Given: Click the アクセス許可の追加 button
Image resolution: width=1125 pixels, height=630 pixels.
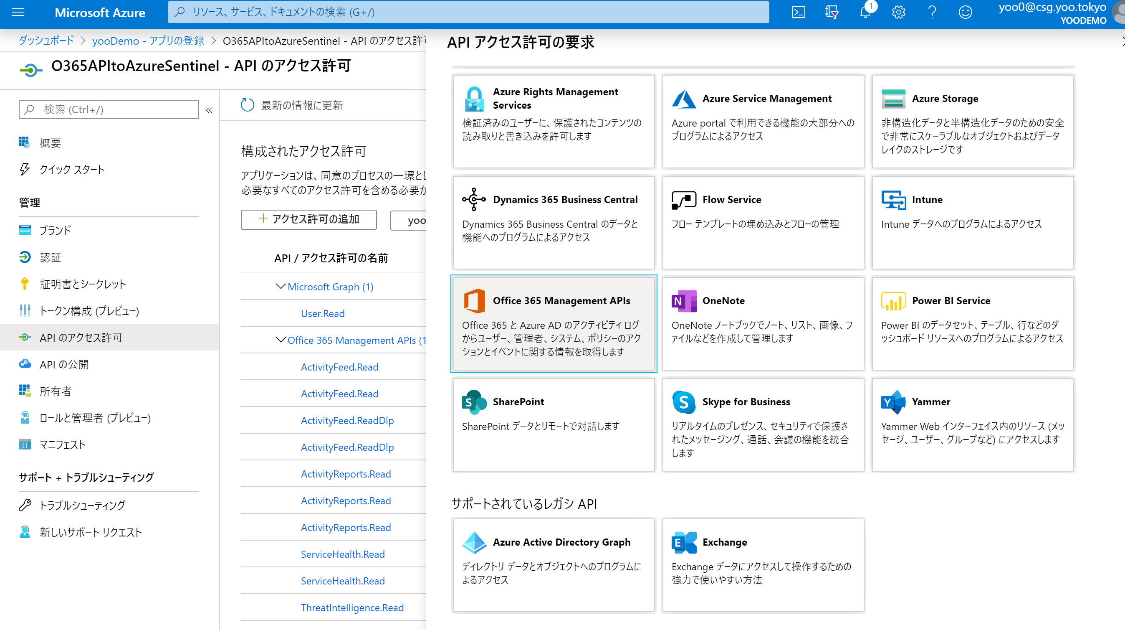Looking at the screenshot, I should 309,219.
